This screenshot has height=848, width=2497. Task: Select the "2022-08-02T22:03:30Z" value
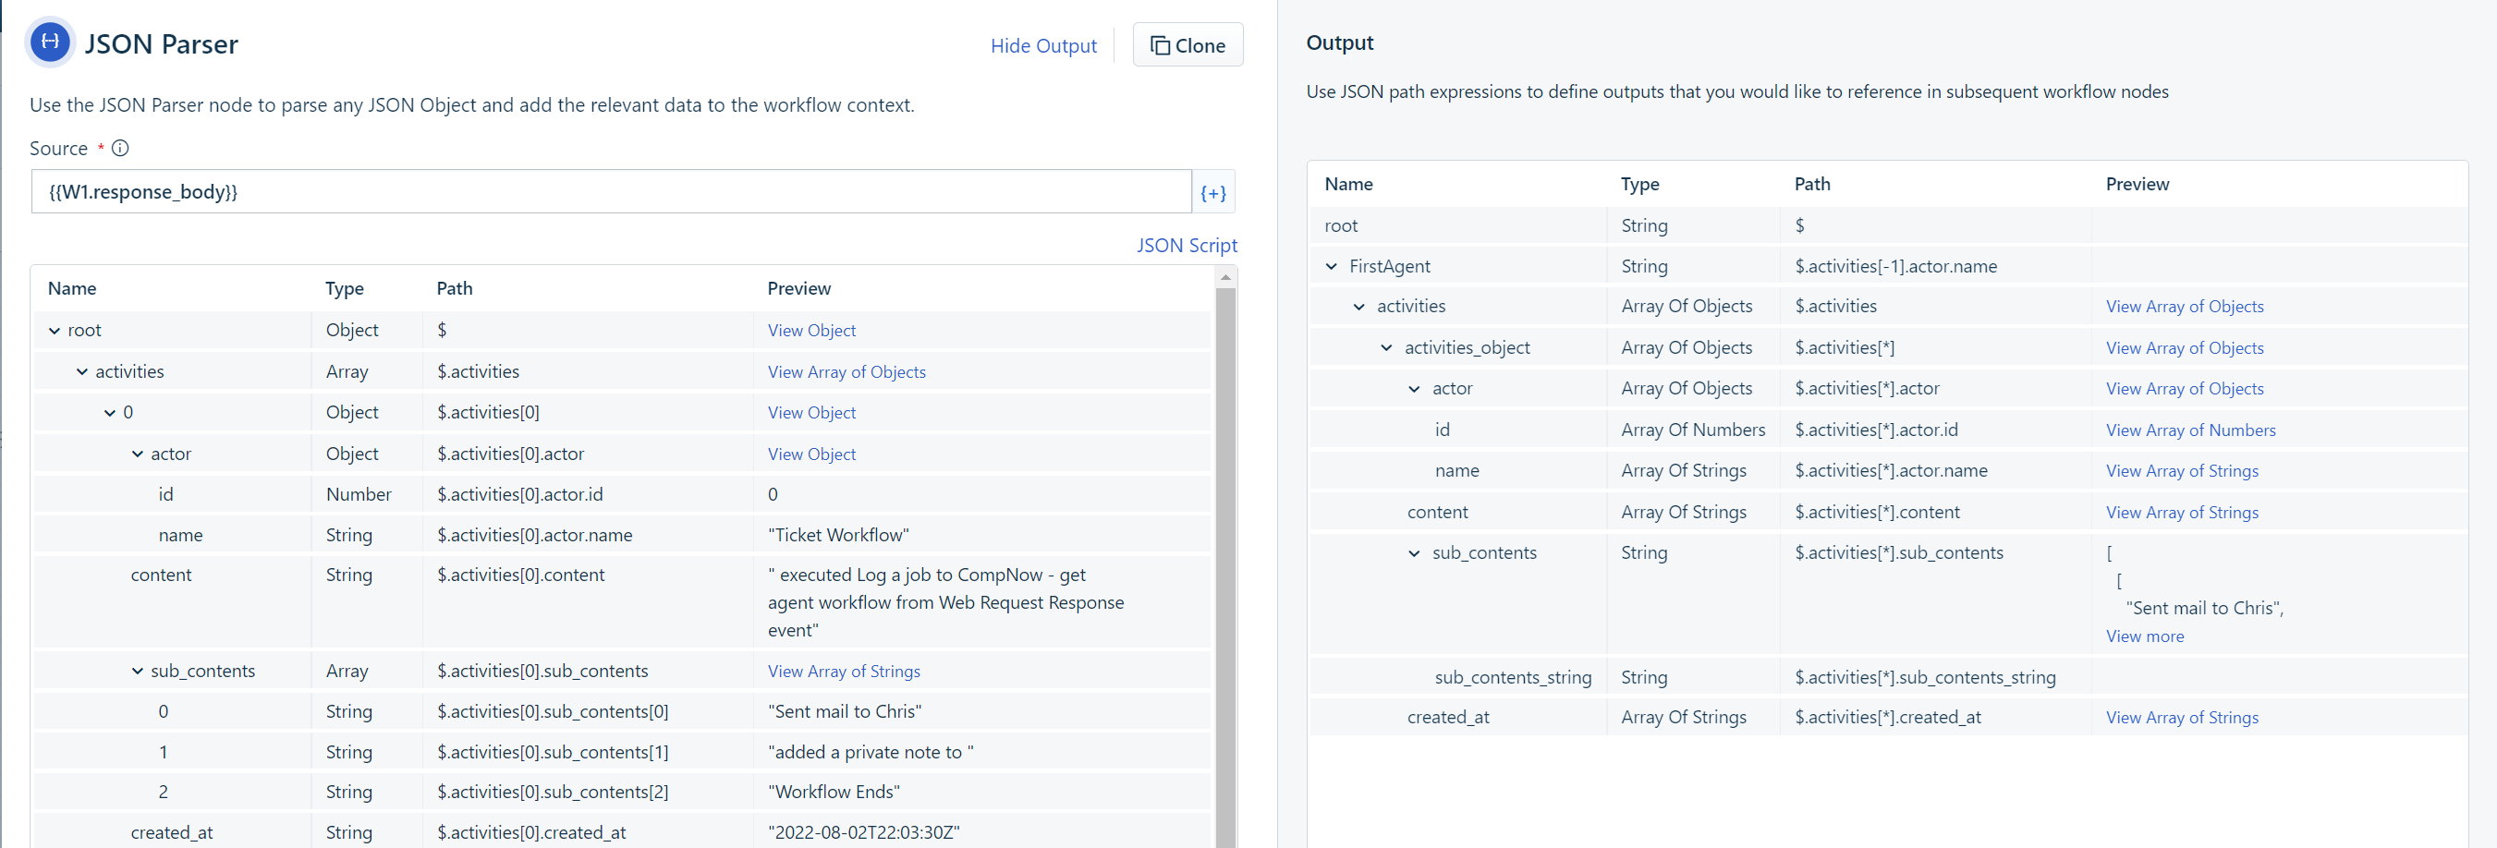tap(864, 832)
